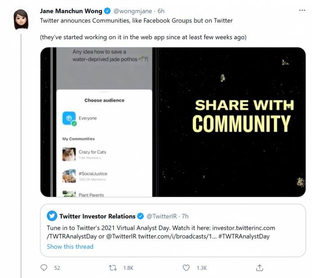This screenshot has height=278, width=315.
Task: Open the @wongmjane handle
Action: (x=133, y=11)
